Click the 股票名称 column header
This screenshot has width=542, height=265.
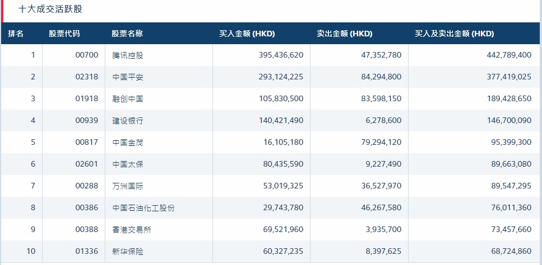coord(127,34)
